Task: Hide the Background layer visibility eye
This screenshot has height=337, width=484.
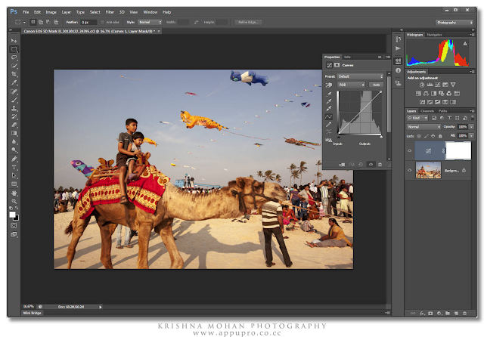Action: tap(410, 171)
